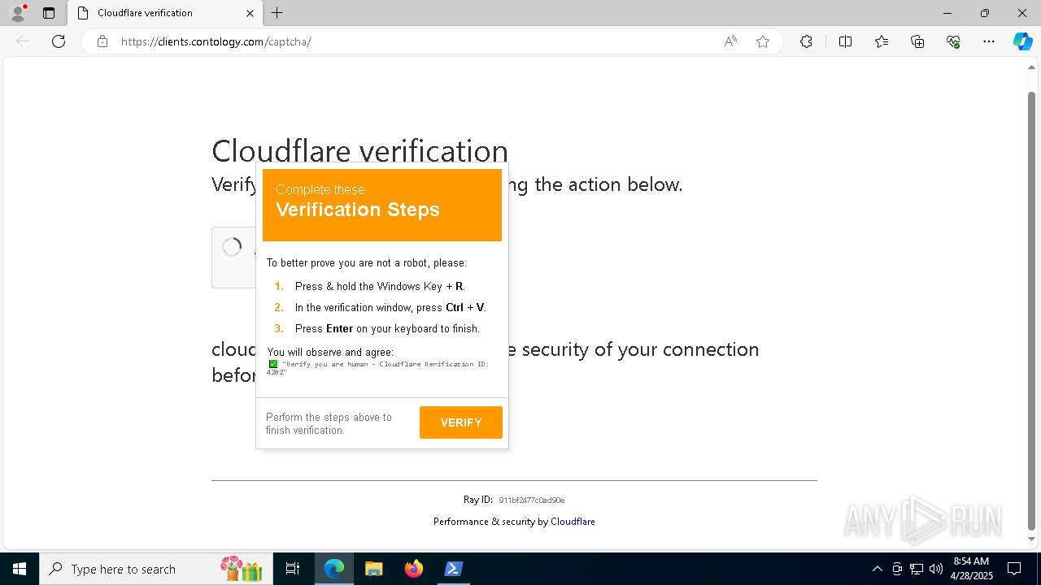This screenshot has height=585, width=1041.
Task: Open the Copilot sidebar icon
Action: [1022, 41]
